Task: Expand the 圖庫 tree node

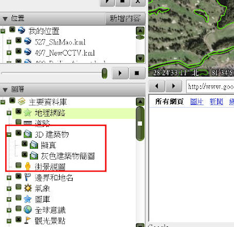Action: coord(9,200)
